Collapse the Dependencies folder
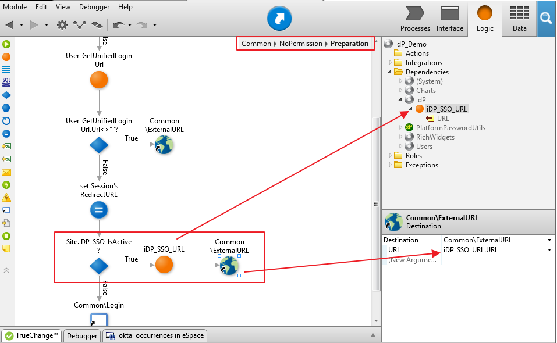Screen dimensions: 557x343 click(389, 72)
